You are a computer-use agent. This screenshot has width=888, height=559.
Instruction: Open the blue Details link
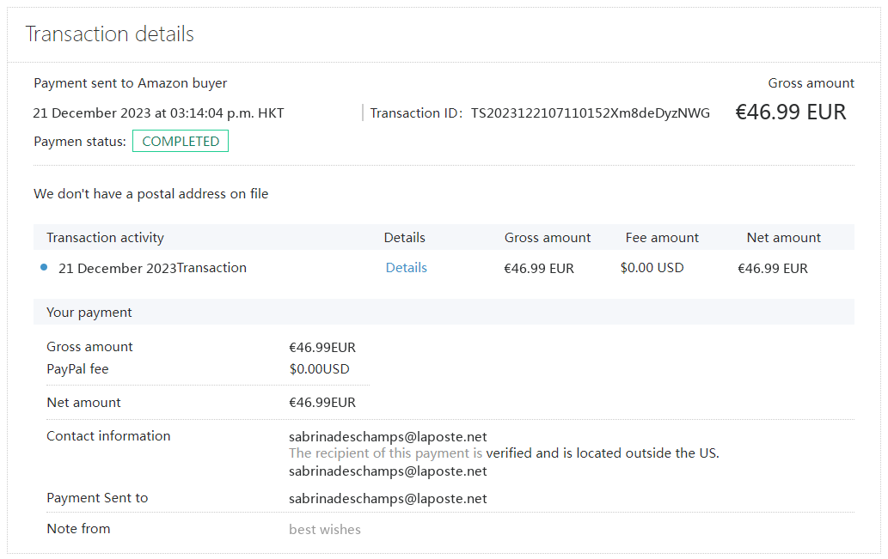pos(406,268)
